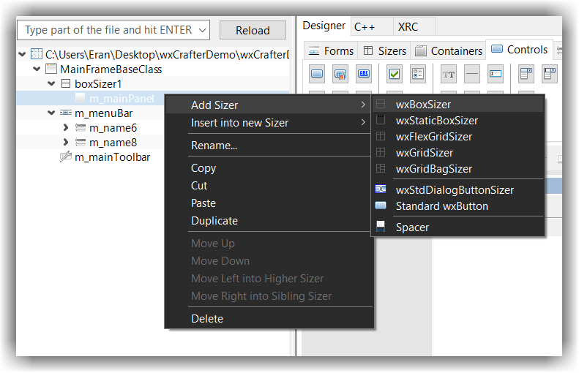Open the file search combo dropdown arrow
Image resolution: width=579 pixels, height=373 pixels.
pyautogui.click(x=203, y=30)
